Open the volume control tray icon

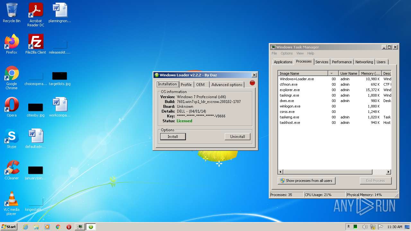point(365,227)
